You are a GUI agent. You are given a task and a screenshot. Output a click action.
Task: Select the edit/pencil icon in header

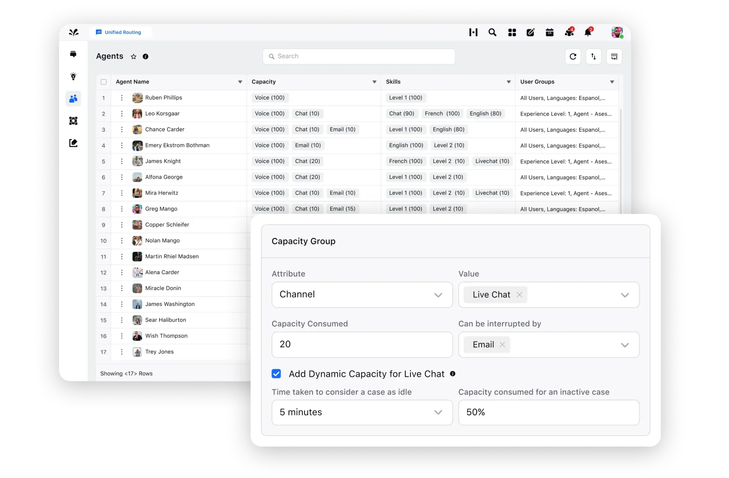coord(530,33)
